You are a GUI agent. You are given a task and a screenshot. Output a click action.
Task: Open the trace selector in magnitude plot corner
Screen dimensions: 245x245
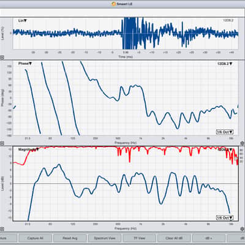pyautogui.click(x=225, y=149)
